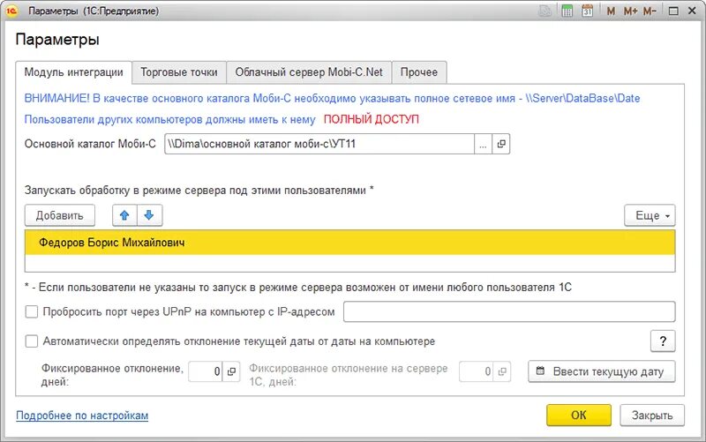Screen dimensions: 706x442
Task: Open the Прочее tab
Action: click(419, 72)
